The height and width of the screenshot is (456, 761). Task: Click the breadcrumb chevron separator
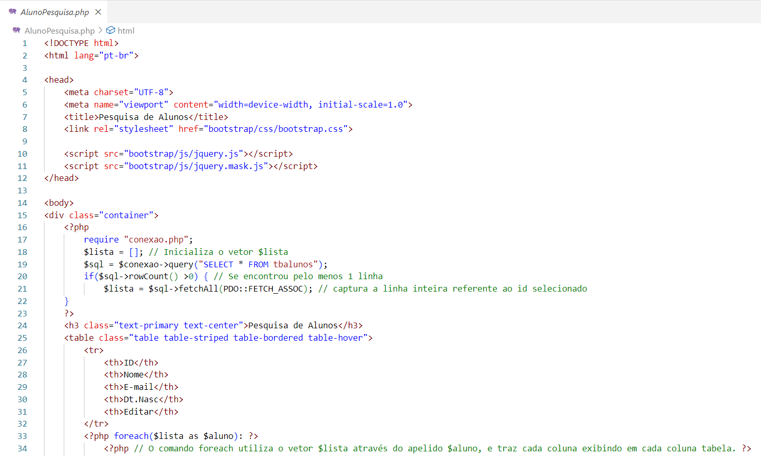click(x=100, y=31)
